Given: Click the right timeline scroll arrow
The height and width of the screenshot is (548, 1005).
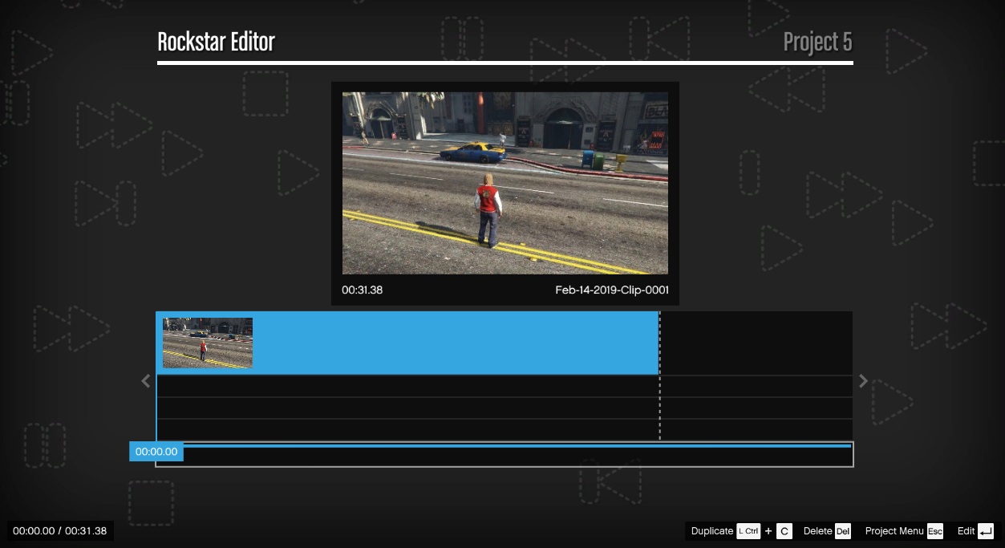Looking at the screenshot, I should click(x=863, y=381).
